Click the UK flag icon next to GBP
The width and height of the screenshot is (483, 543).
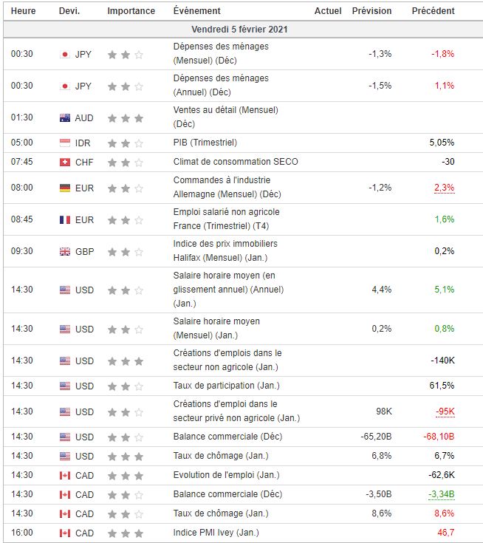[64, 251]
